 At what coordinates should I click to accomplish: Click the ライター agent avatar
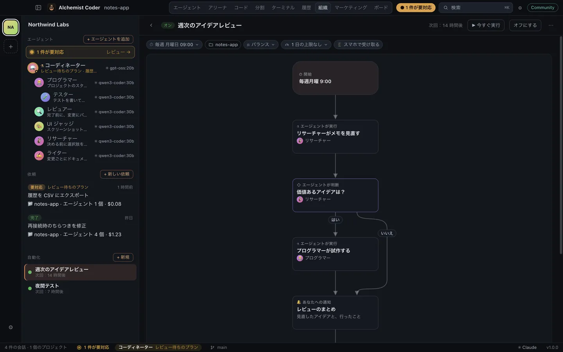pyautogui.click(x=39, y=156)
